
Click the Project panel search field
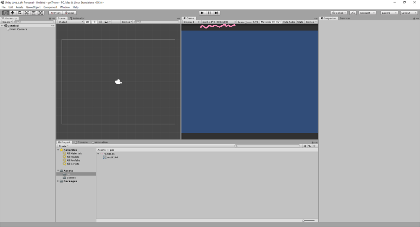pos(267,146)
